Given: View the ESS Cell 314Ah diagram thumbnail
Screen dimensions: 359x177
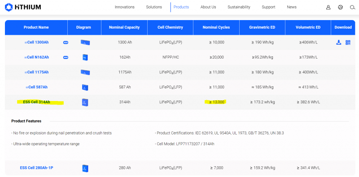Looking at the screenshot, I should coord(85,102).
